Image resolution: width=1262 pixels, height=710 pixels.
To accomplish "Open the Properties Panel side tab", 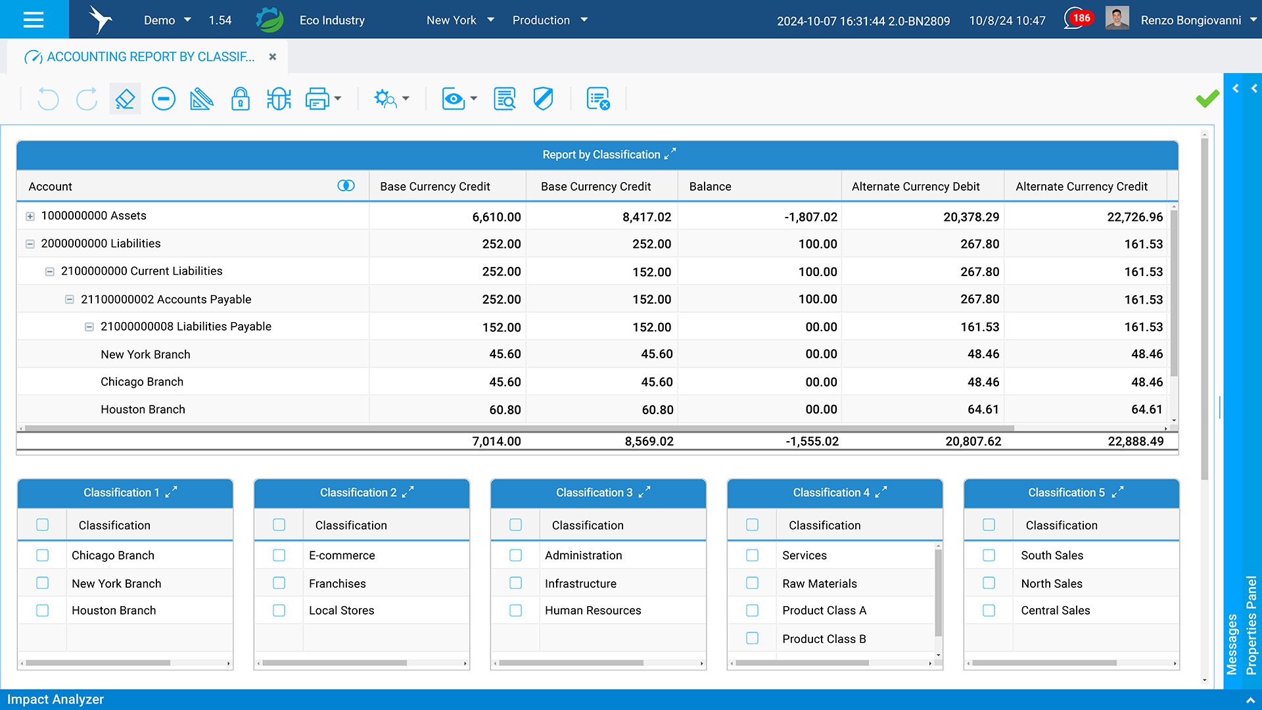I will pos(1251,625).
